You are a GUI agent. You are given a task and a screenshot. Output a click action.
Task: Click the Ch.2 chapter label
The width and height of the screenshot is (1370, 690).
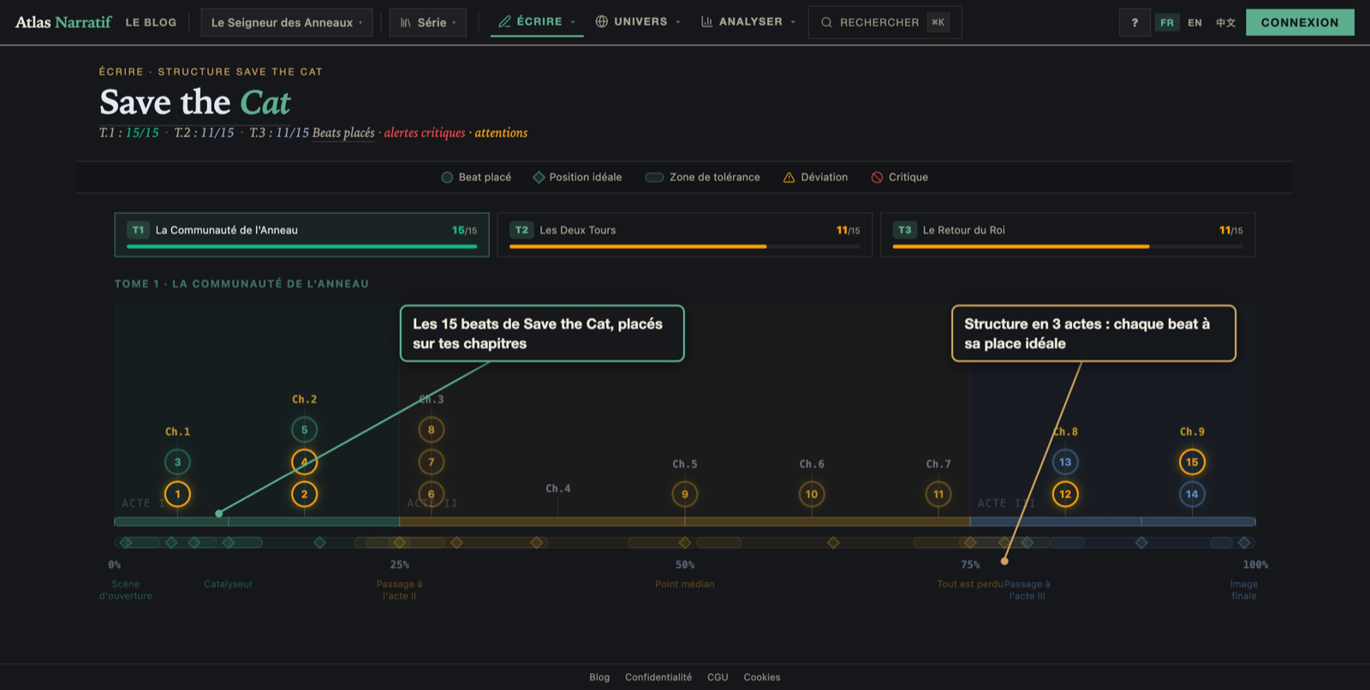[x=304, y=400]
